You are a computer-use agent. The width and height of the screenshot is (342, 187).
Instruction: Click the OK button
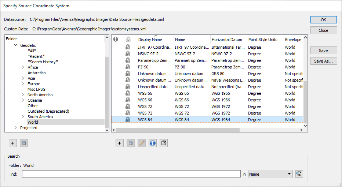[324, 19]
